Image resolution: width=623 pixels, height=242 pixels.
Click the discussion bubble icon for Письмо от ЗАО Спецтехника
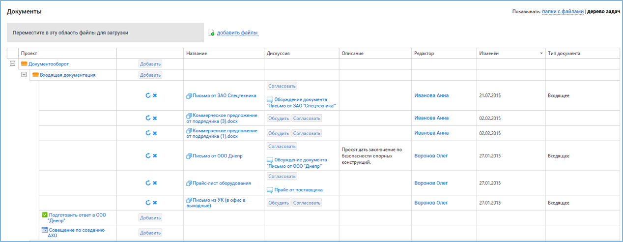coord(270,99)
